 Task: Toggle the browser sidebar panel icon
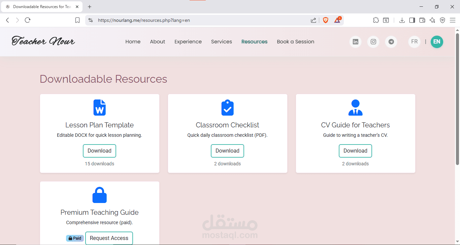[412, 20]
